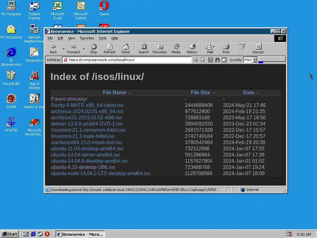Open debian-12.4.0-amd64-DVD-1.iso link
Viewport: 317px width, 238px height.
point(87,124)
